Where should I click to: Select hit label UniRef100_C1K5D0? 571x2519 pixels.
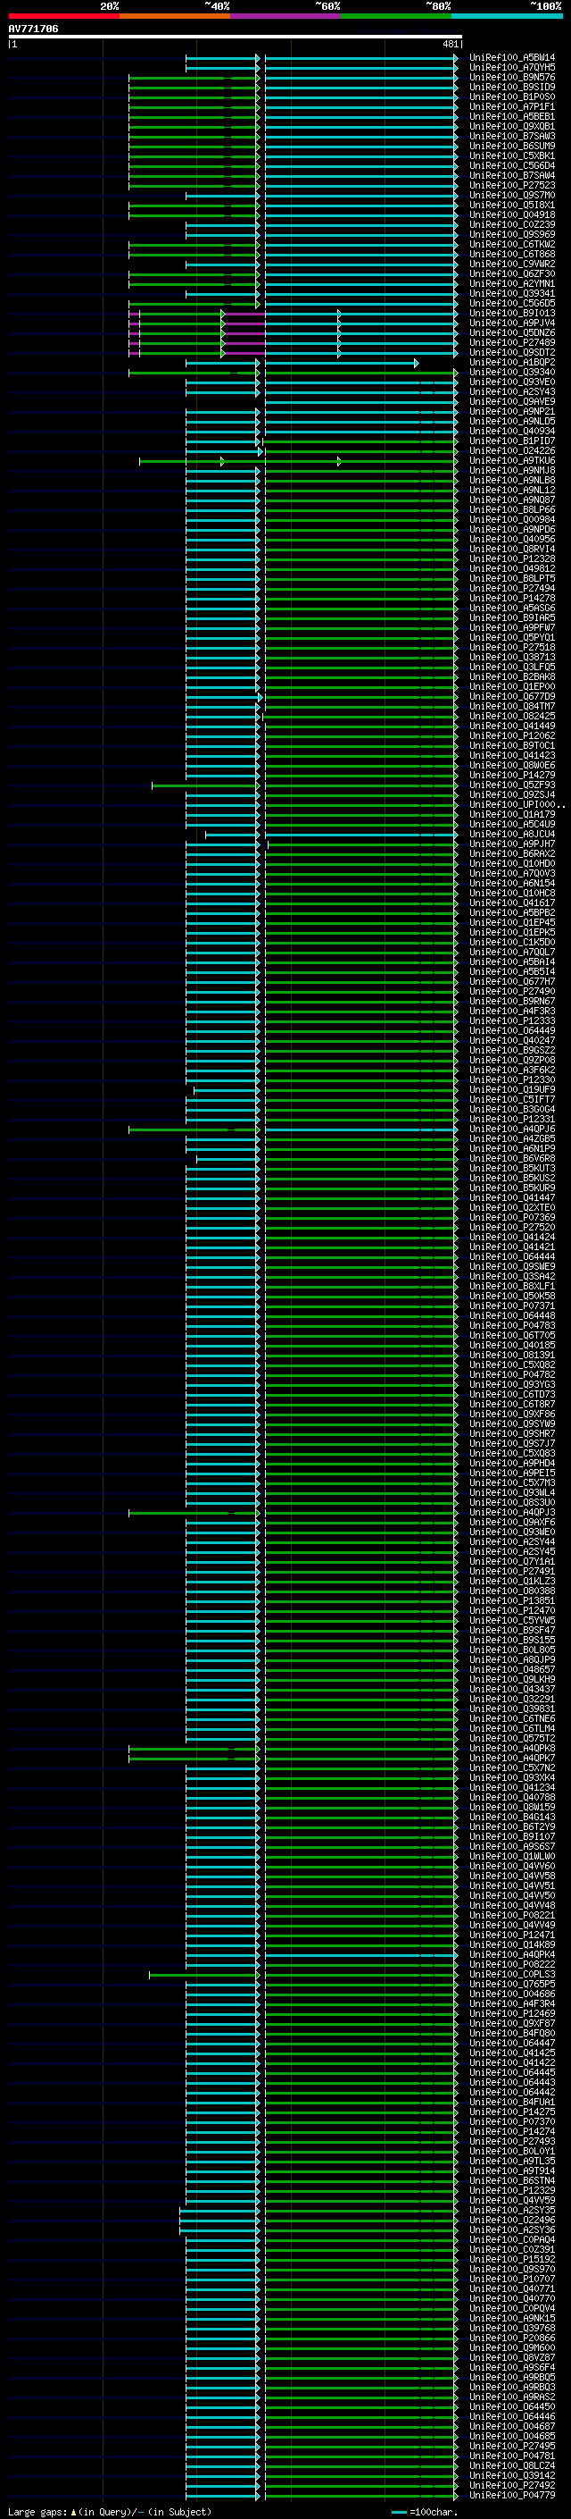pyautogui.click(x=512, y=942)
